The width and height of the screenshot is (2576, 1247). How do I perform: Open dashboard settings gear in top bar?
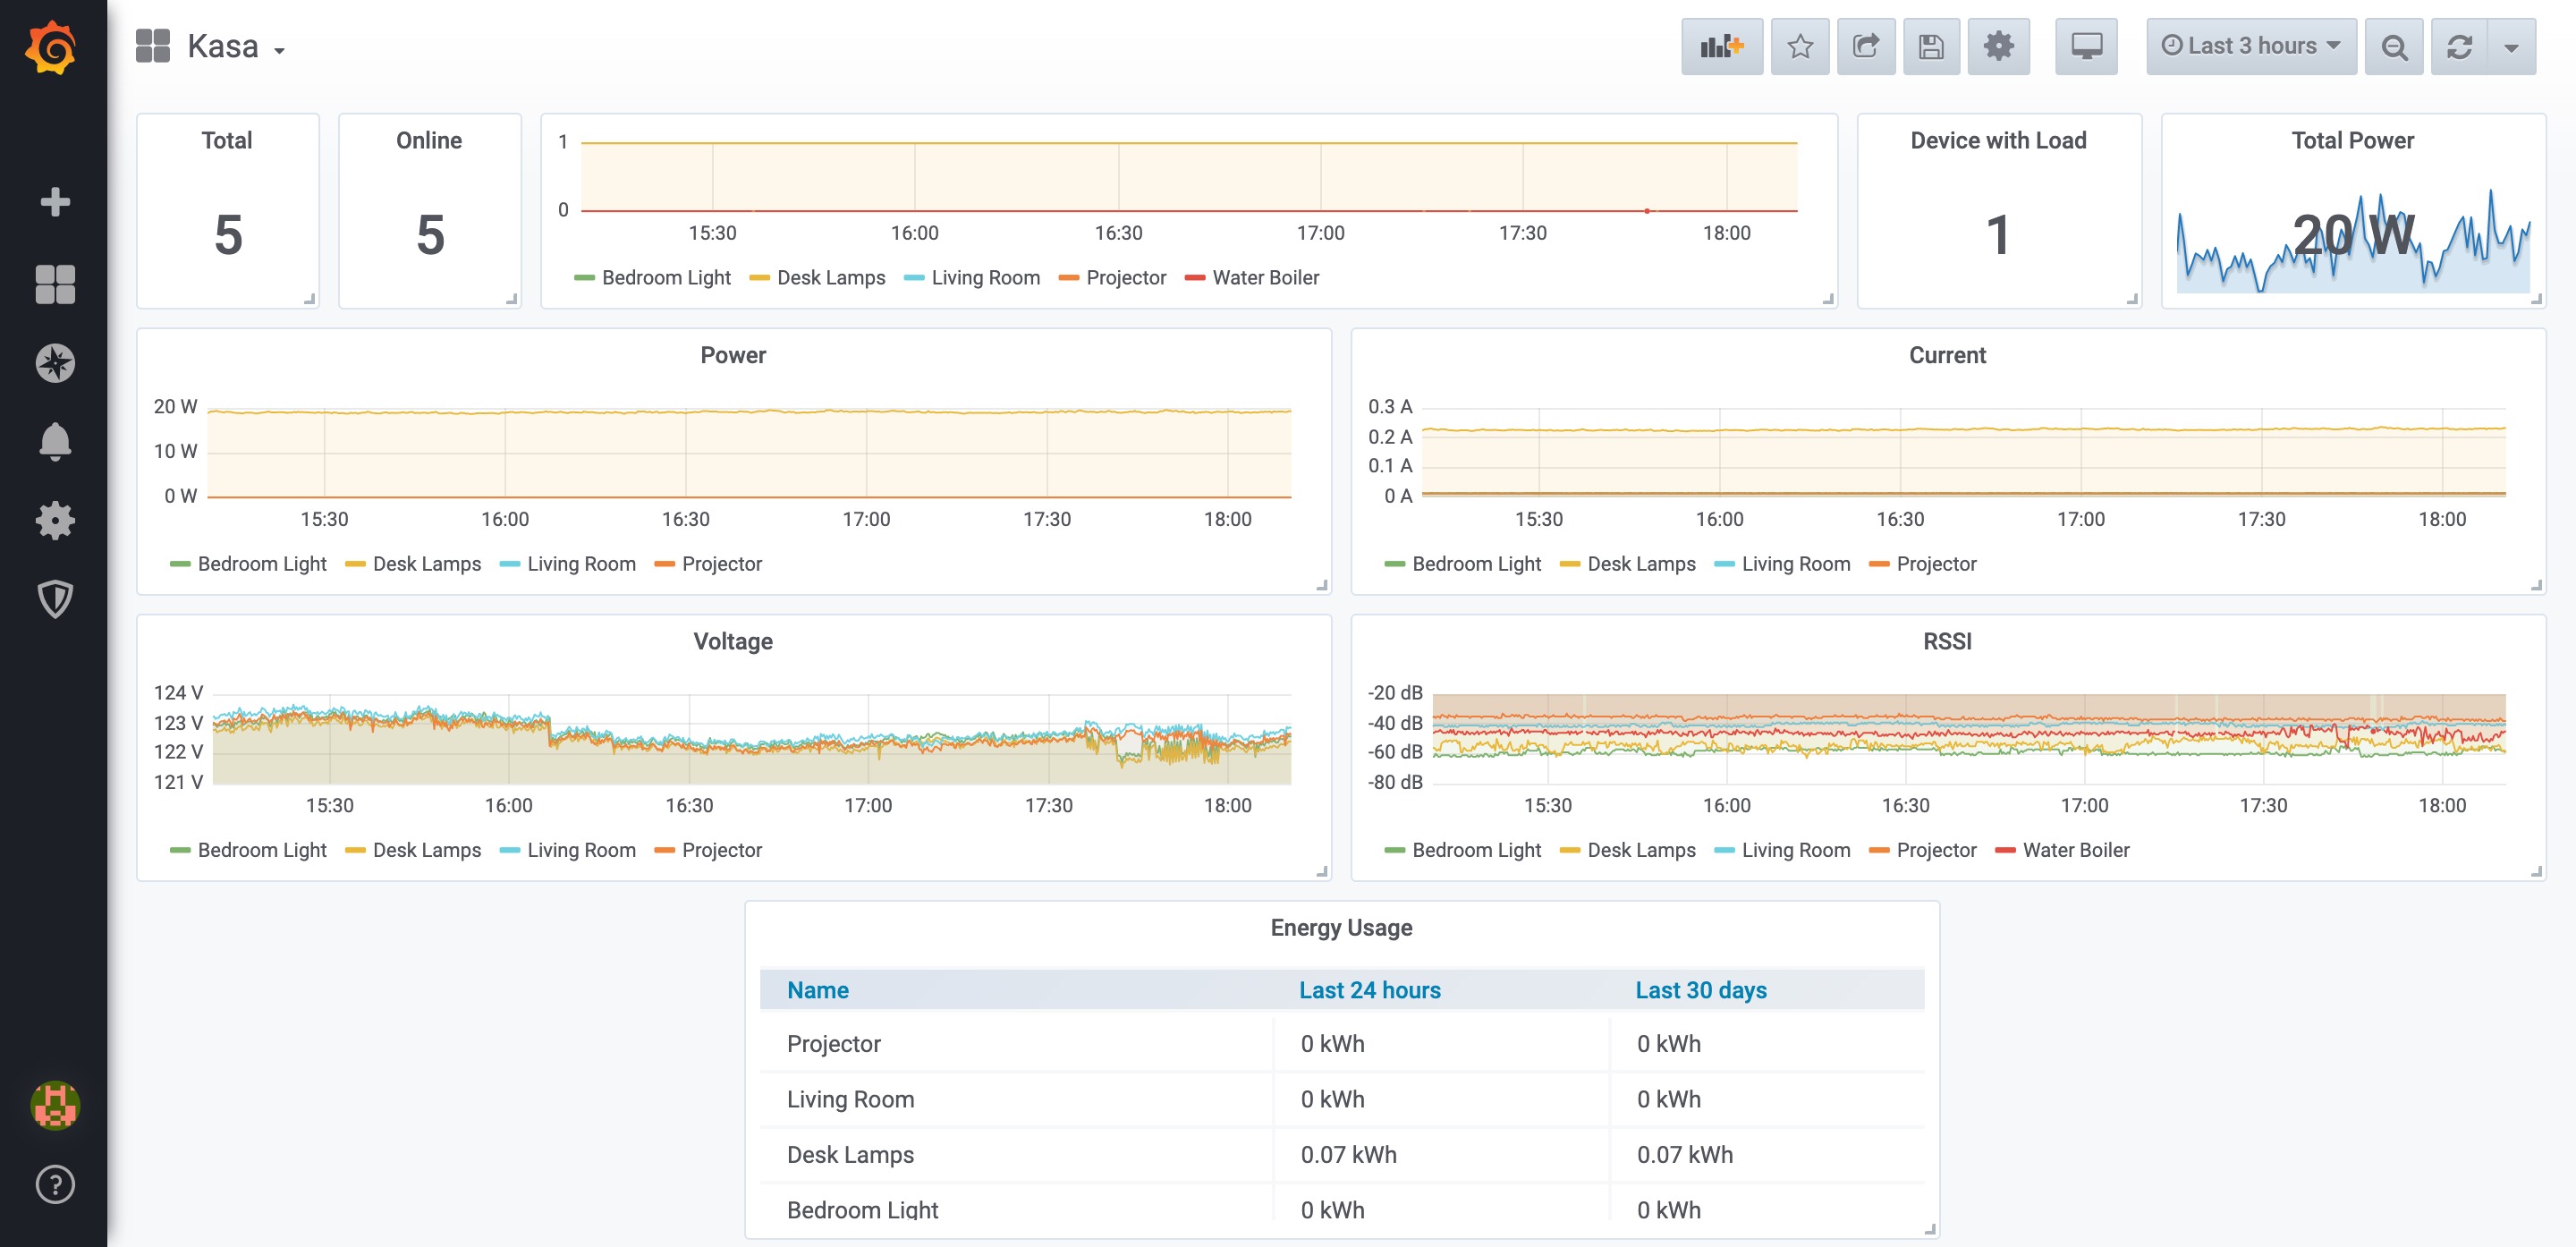[x=1997, y=46]
